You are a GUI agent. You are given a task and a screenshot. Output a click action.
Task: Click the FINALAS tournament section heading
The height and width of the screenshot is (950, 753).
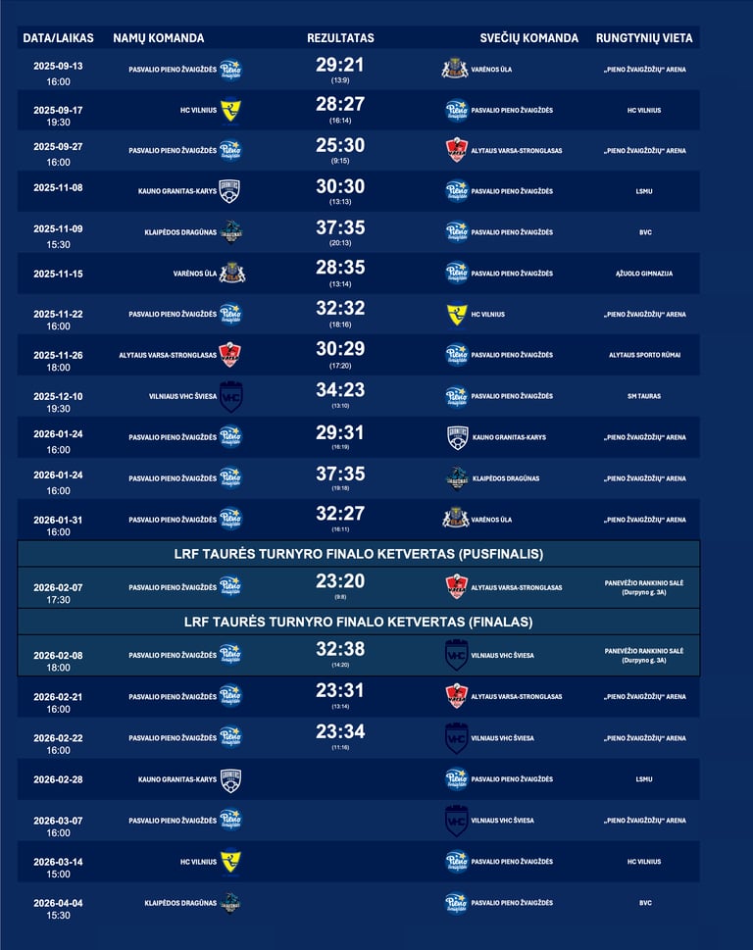tap(359, 622)
